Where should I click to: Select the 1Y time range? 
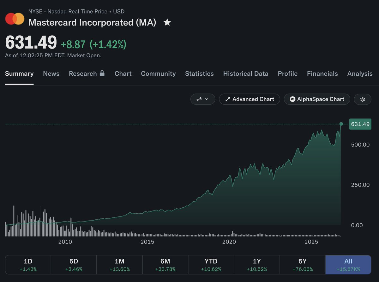257,264
